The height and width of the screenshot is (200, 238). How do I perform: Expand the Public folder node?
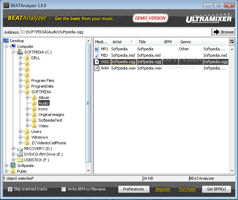(x=6, y=171)
